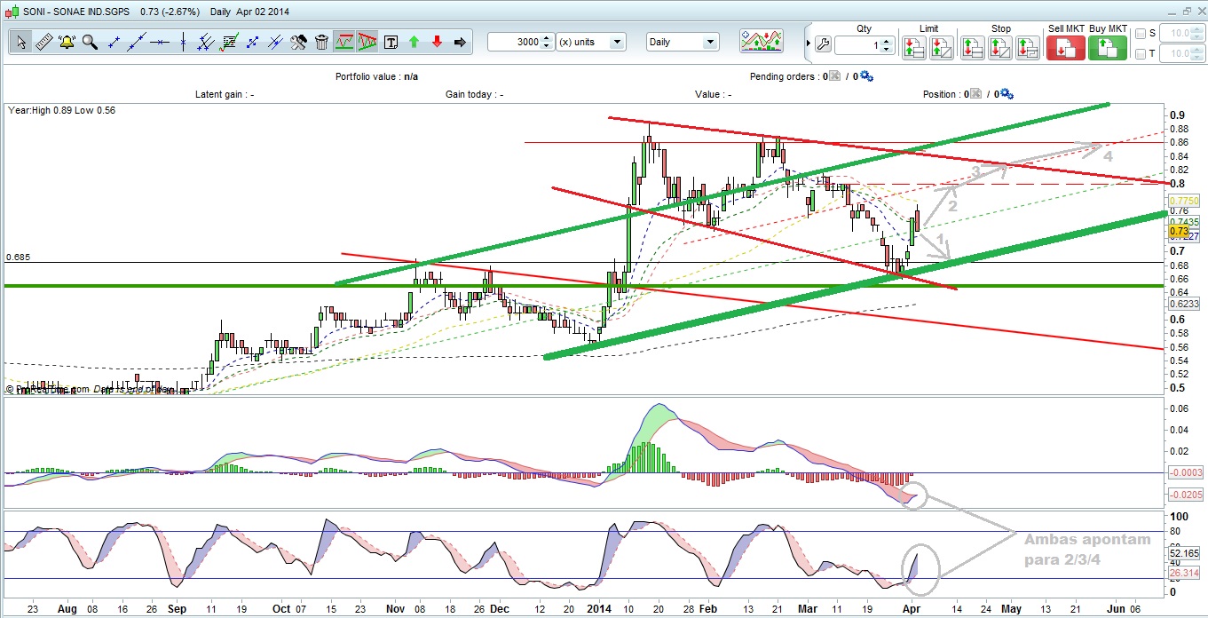Open trading settings with the wrench icon
This screenshot has height=618, width=1208.
[822, 45]
